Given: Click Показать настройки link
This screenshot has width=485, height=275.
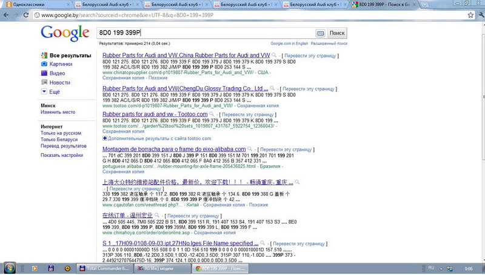Looking at the screenshot, I should (62, 155).
